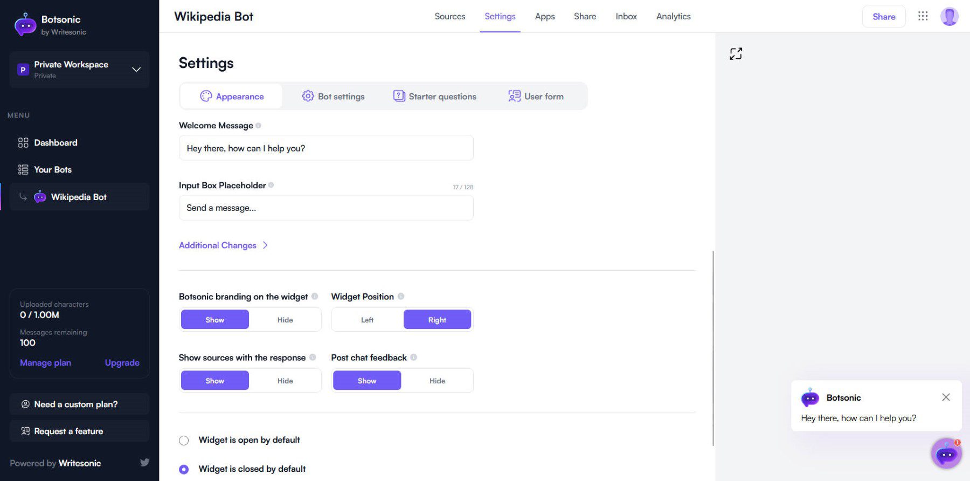Click the settings page vertical scrollbar
970x481 pixels.
click(x=713, y=348)
